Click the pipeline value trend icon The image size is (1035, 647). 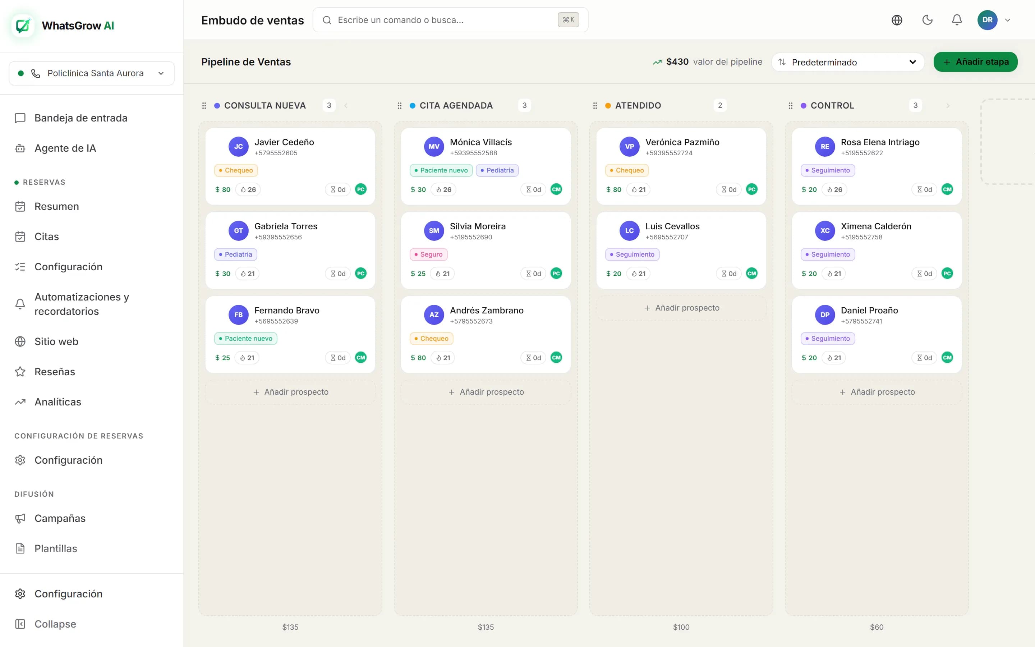[657, 62]
